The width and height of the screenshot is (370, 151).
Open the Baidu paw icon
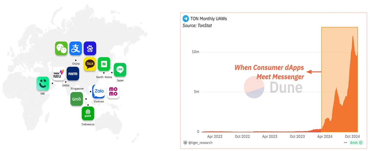90,48
